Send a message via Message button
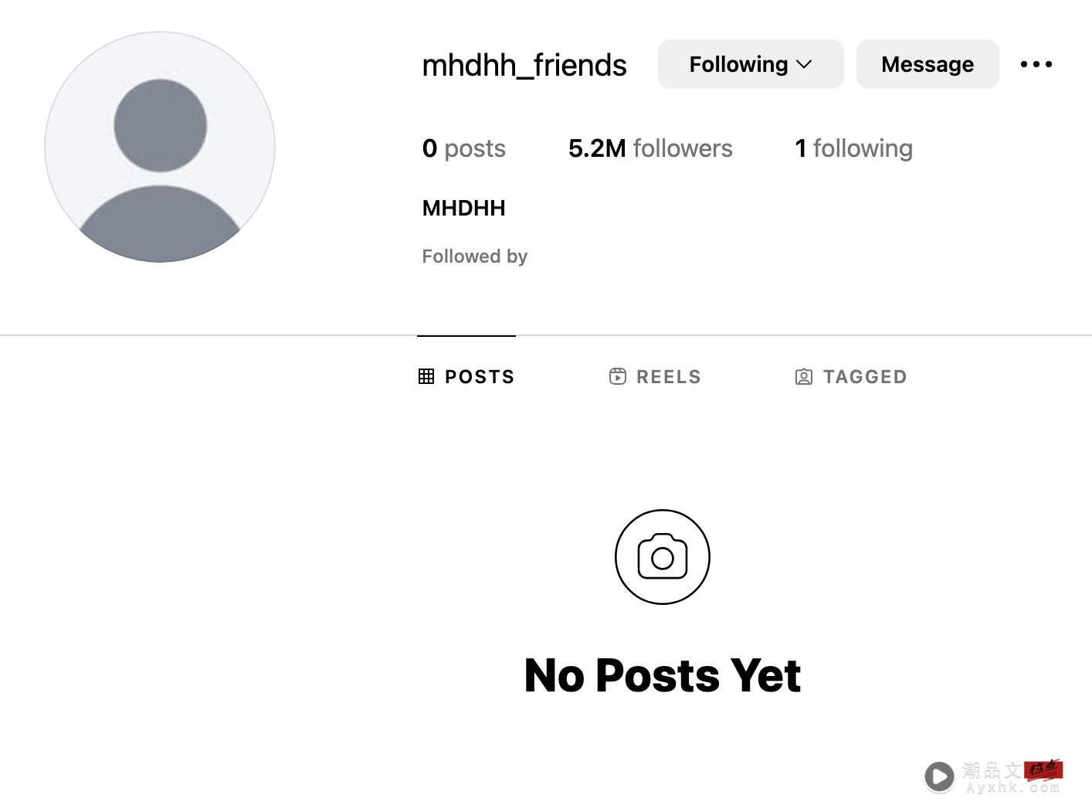Screen dimensions: 1092x812 pyautogui.click(x=928, y=64)
